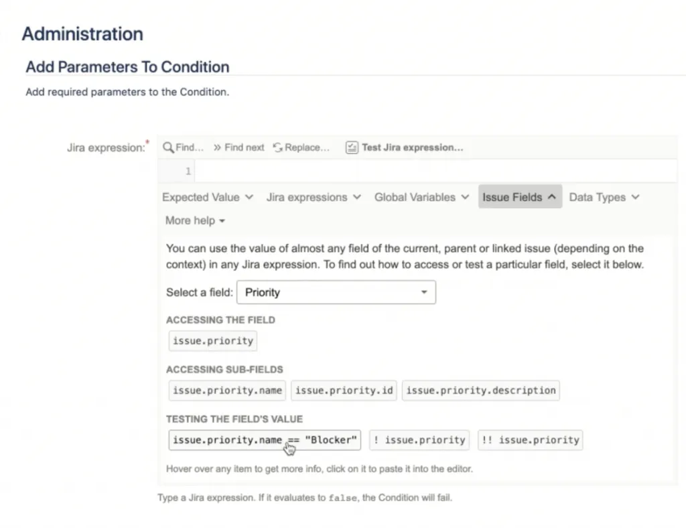The width and height of the screenshot is (686, 528).
Task: Collapse the Issue Fields section
Action: click(x=520, y=197)
